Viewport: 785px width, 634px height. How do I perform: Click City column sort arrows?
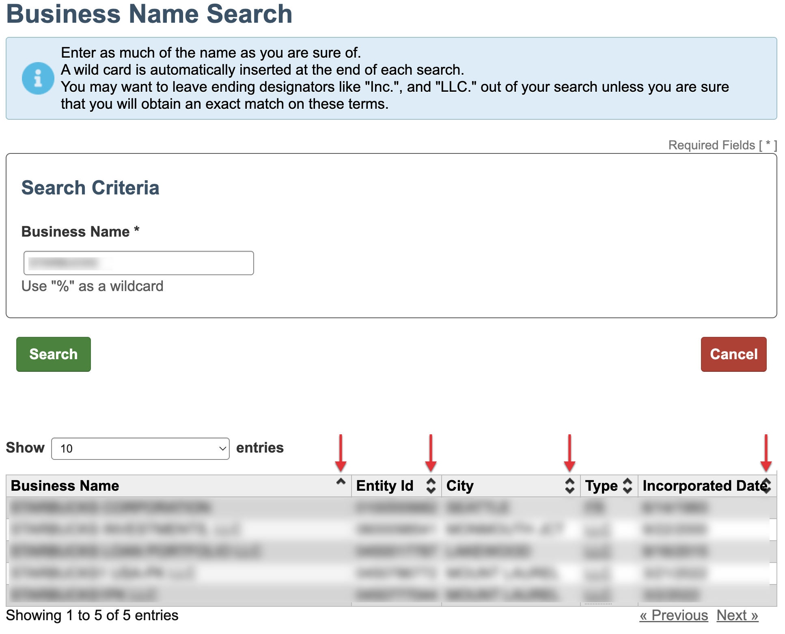[x=569, y=485]
